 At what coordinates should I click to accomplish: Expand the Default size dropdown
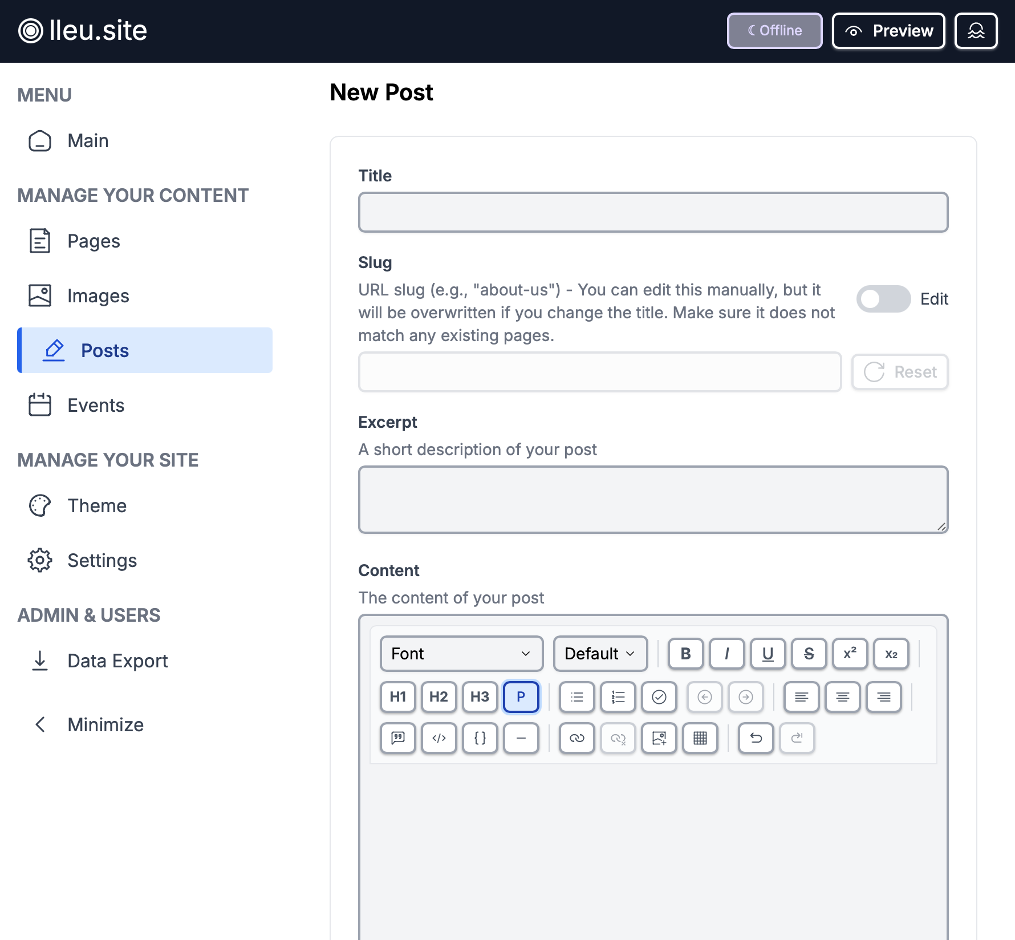coord(600,654)
